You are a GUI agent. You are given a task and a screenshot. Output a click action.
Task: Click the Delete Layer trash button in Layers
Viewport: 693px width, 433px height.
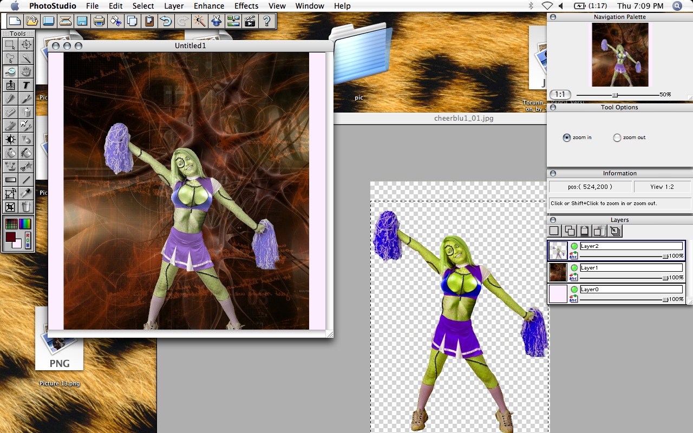click(x=600, y=231)
